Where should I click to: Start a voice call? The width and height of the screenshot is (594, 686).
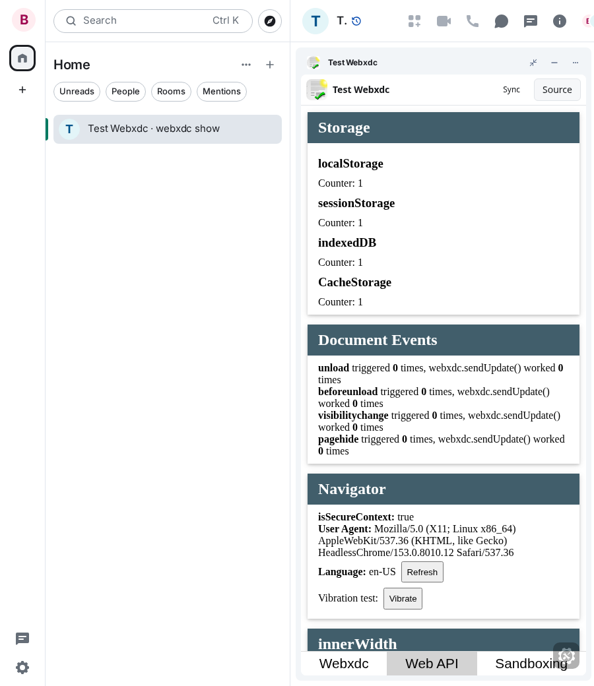tap(473, 21)
